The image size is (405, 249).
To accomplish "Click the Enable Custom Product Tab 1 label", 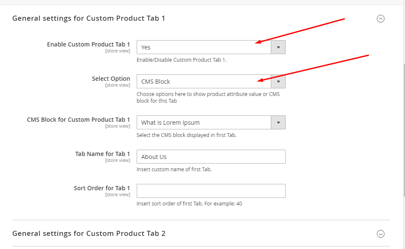I will point(88,44).
